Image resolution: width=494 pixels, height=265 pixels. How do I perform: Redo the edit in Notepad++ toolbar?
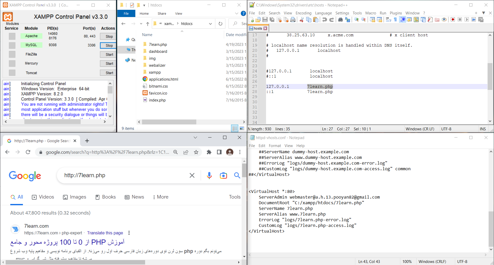(x=332, y=20)
